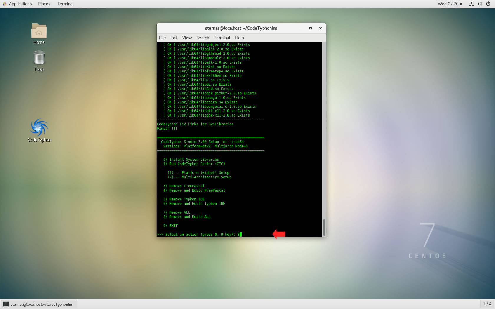Click the libgobject-2.0.so Exists line
This screenshot has width=495, height=309.
[207, 45]
